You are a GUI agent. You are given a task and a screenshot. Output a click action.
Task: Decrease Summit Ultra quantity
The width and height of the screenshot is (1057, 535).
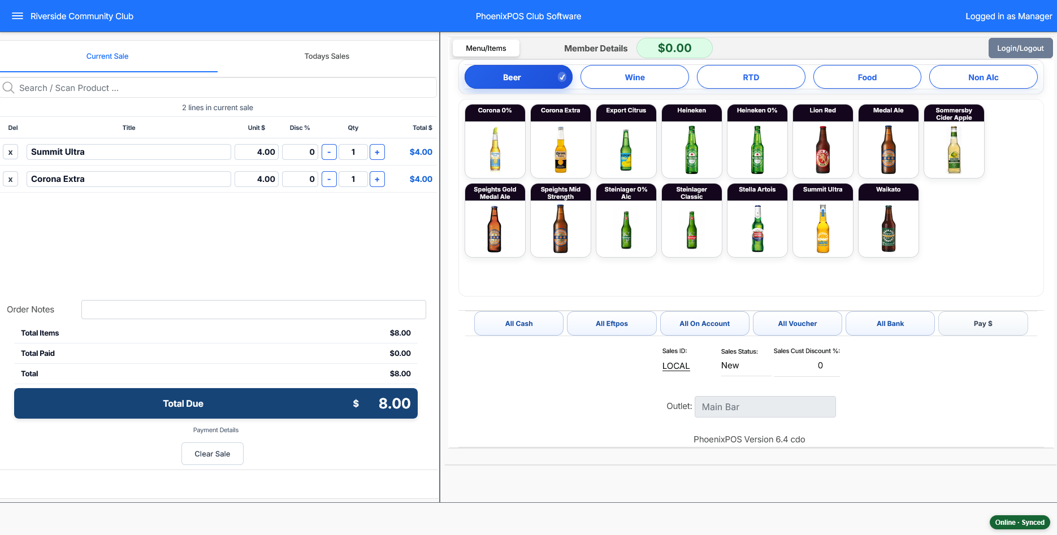point(329,152)
